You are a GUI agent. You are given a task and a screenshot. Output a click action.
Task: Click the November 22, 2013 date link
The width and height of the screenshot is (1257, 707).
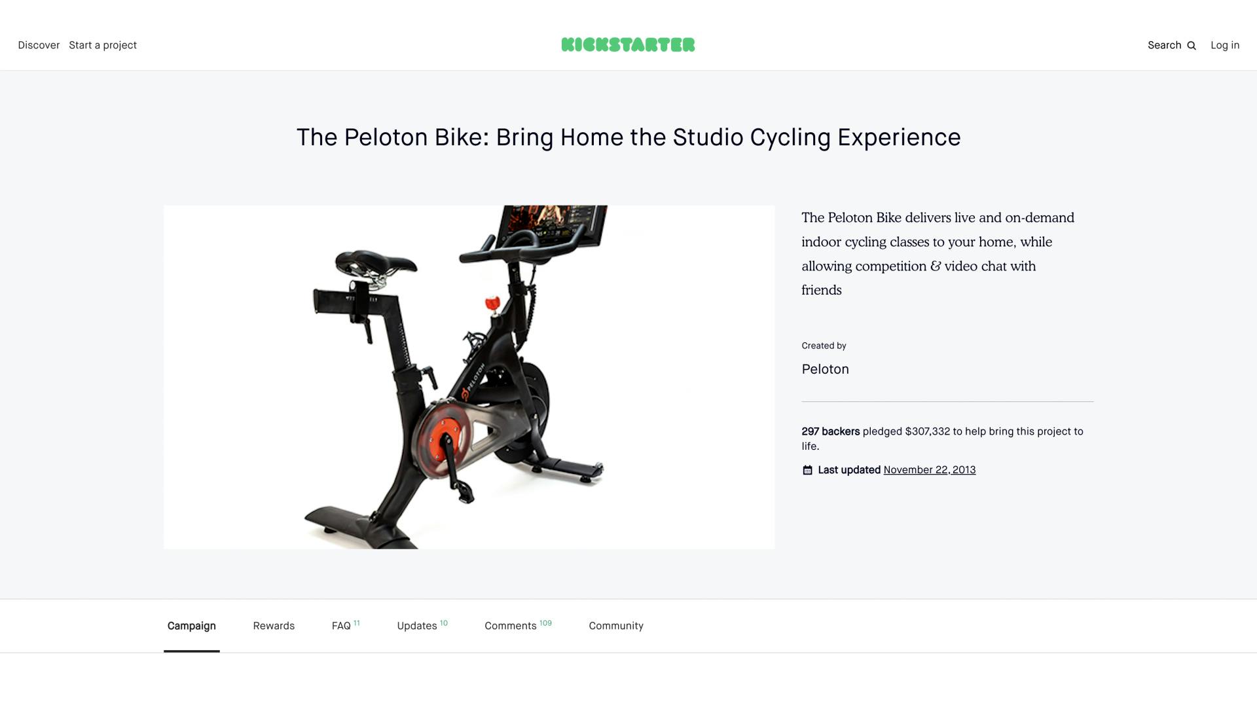pos(929,470)
